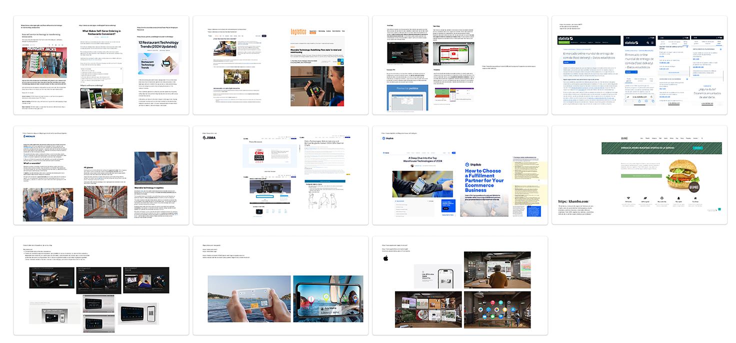
Task: Click the orange Logistics logo
Action: pyautogui.click(x=299, y=31)
